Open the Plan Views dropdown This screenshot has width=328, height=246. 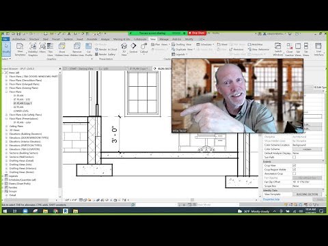coord(161,44)
